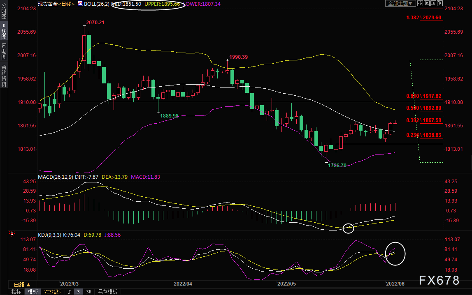Toggle the B template button
This screenshot has height=295, width=472.
[78, 292]
